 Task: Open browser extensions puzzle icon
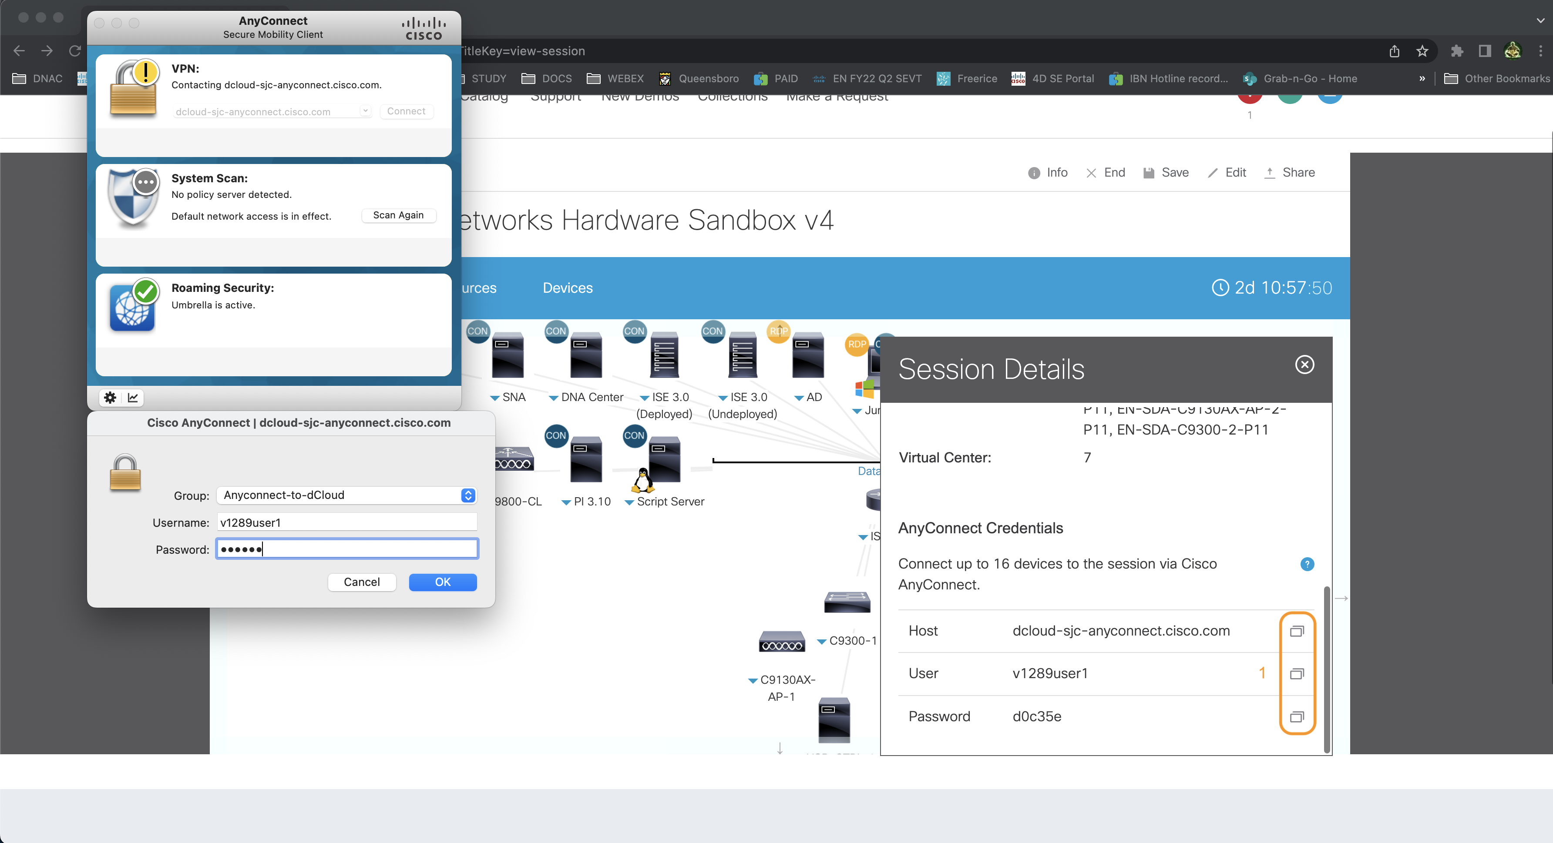[1456, 51]
